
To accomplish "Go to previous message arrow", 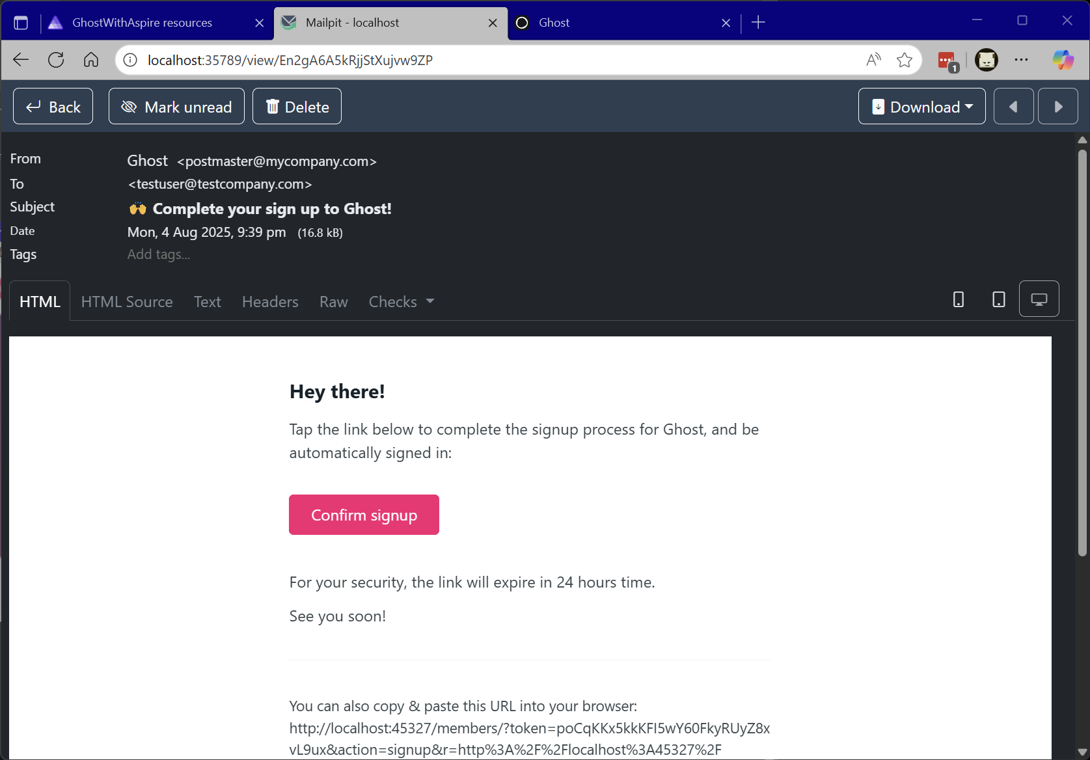I will coord(1013,107).
